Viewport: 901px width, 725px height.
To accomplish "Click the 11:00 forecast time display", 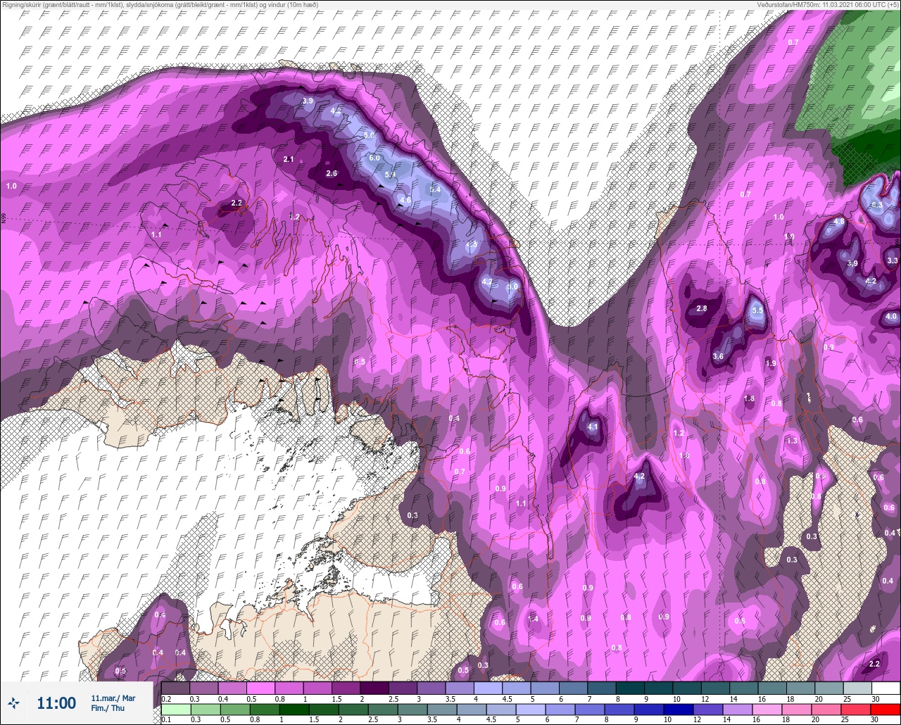I will pyautogui.click(x=56, y=703).
